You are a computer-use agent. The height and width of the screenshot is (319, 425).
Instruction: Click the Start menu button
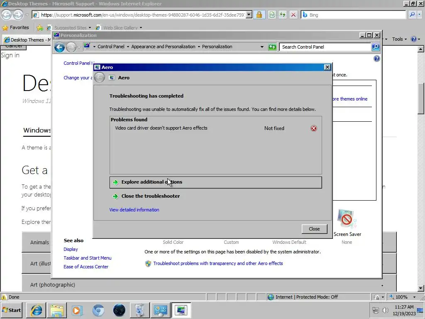coord(12,310)
